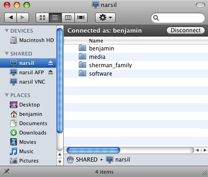Screen dimensions: 208x177
Task: Open benjamin home folder in Places
Action: (x=28, y=114)
